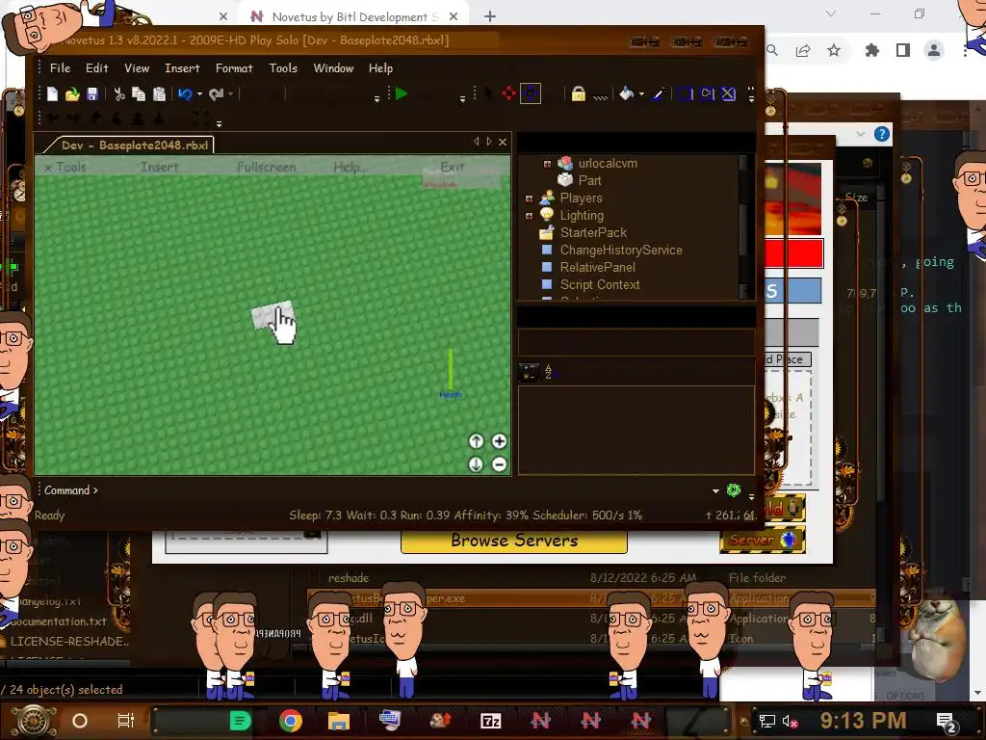Viewport: 986px width, 740px height.
Task: Open Undo history dropdown arrow
Action: tap(199, 94)
